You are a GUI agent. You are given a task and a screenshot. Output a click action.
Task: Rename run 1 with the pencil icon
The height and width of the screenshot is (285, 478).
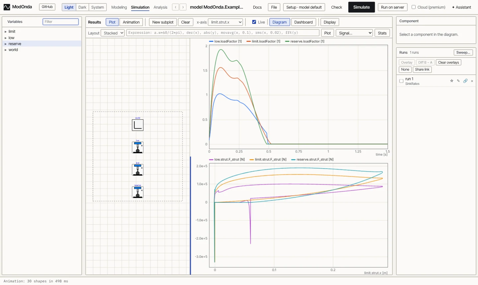pos(458,81)
